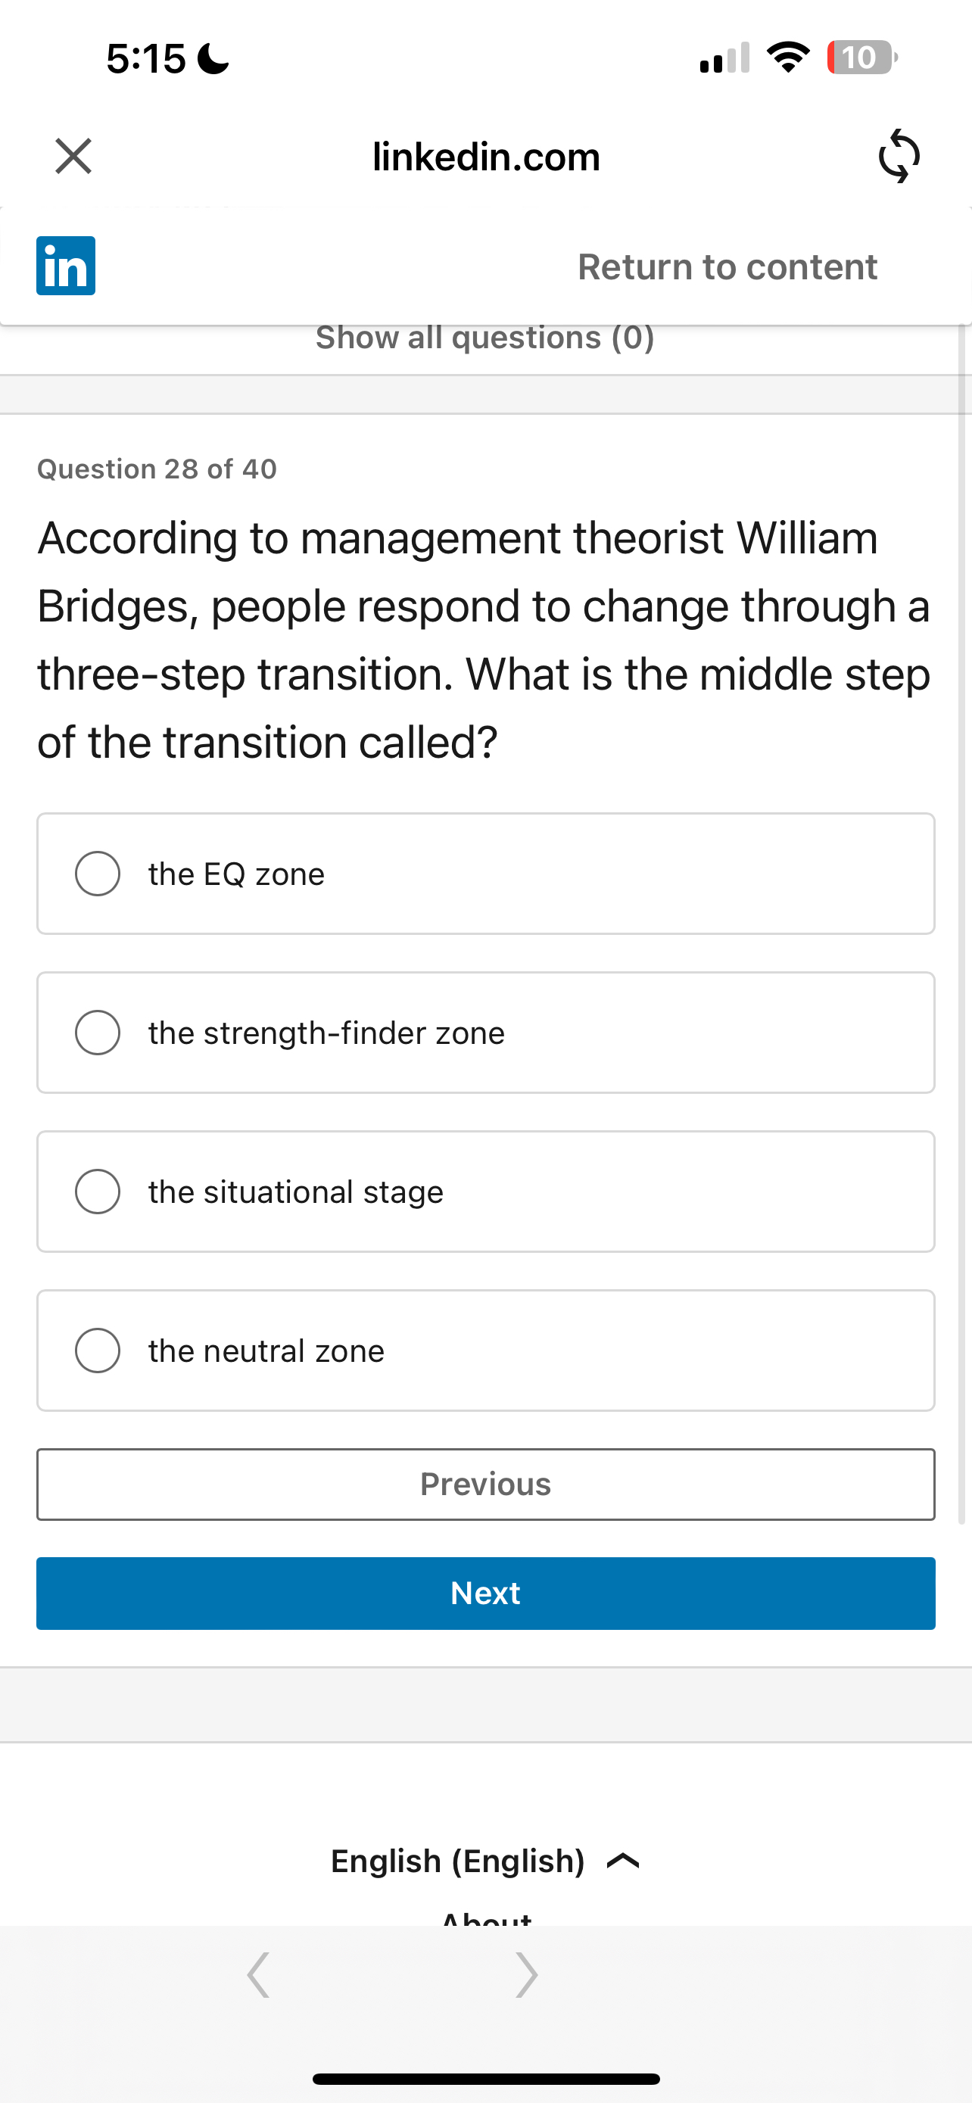
Task: Tap the battery indicator in status bar
Action: 861,58
